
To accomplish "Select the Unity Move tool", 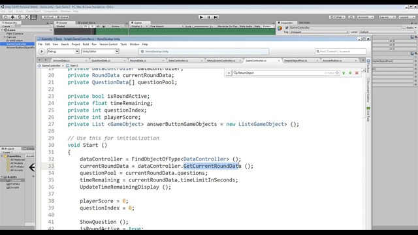I will pyautogui.click(x=12, y=17).
